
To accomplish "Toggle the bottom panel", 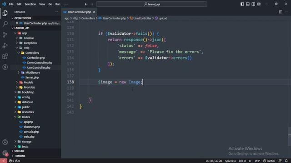I will 248,4.
